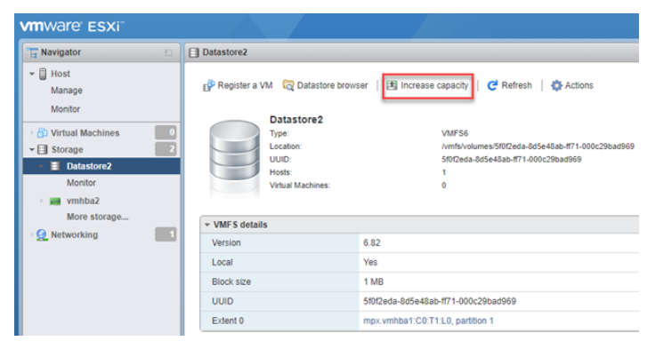Select Host in Navigator

(61, 74)
